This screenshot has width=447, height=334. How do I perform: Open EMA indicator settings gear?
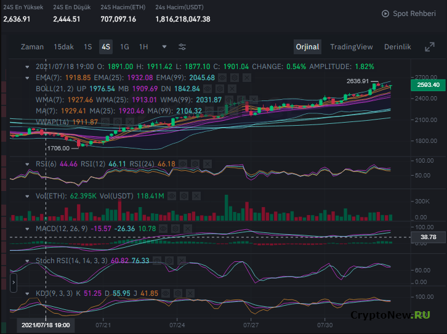click(235, 78)
